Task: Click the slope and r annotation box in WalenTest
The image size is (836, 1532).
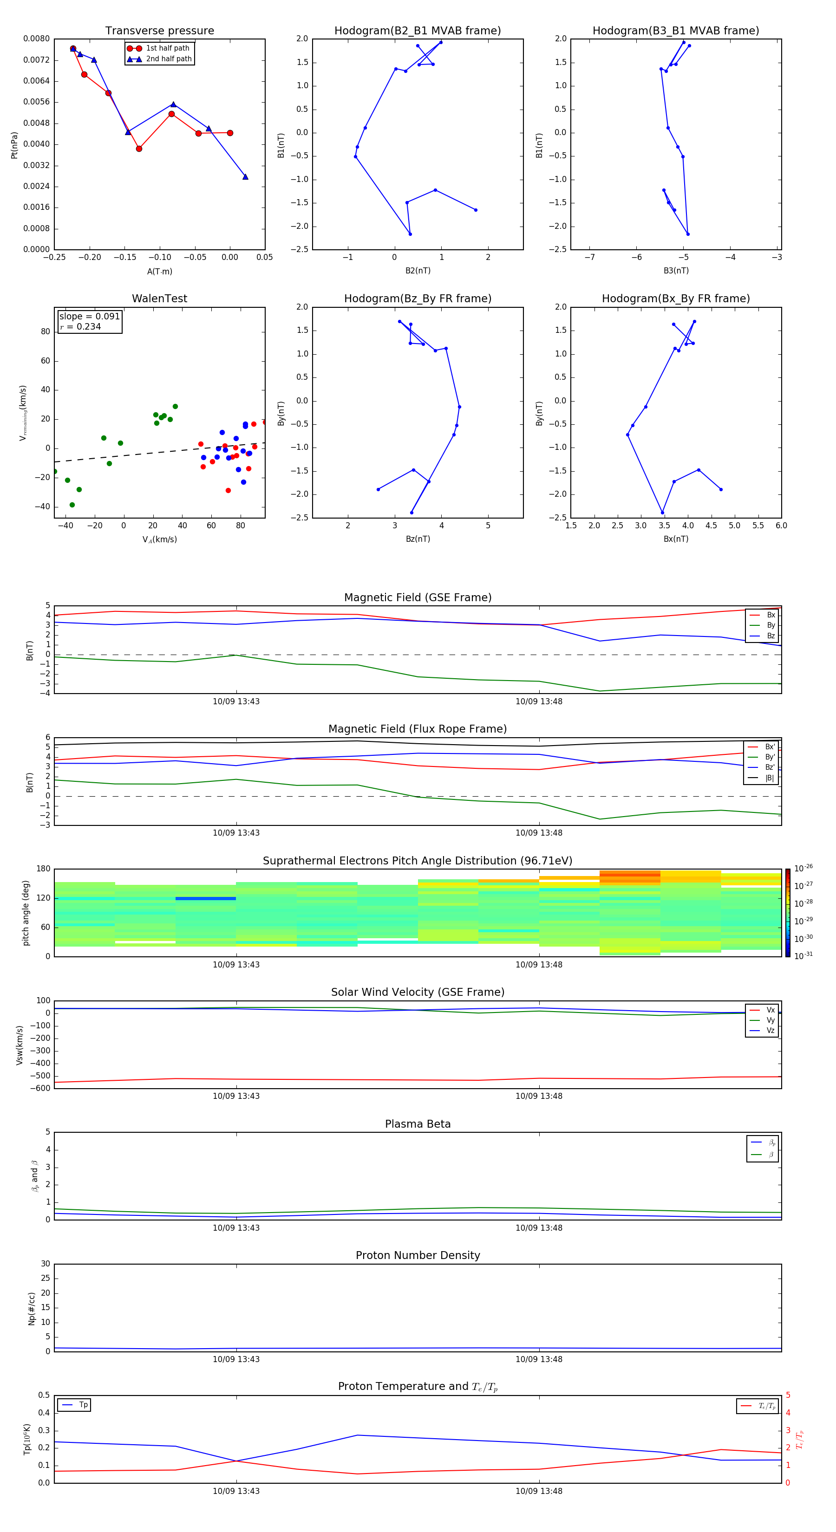Action: click(x=89, y=322)
